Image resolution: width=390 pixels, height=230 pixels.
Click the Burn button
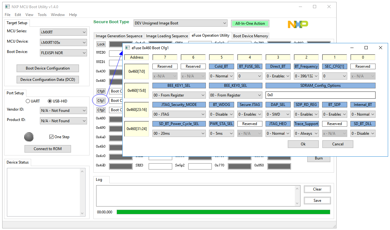pos(319,159)
